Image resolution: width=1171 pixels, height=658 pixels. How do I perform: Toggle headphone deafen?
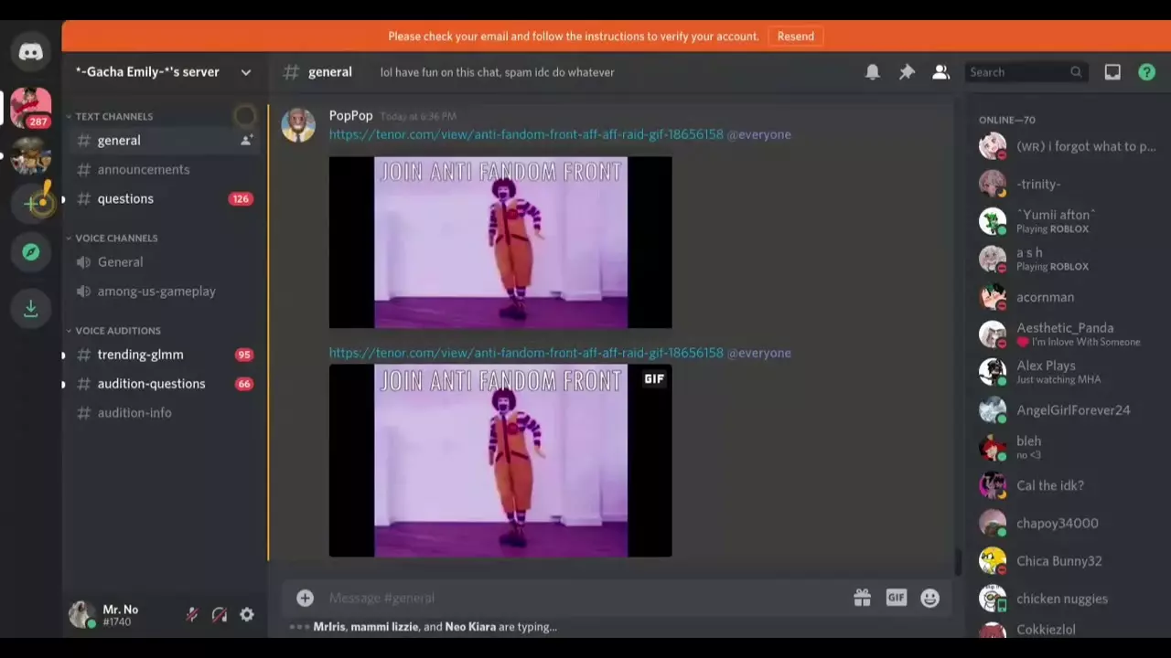point(220,615)
